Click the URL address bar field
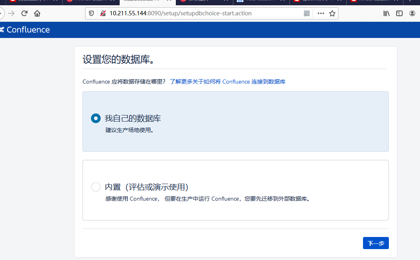This screenshot has height=260, width=420. coord(202,13)
